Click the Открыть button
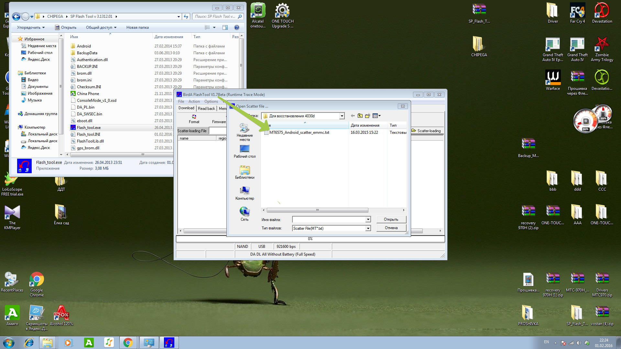Viewport: 621px width, 349px height. (391, 219)
